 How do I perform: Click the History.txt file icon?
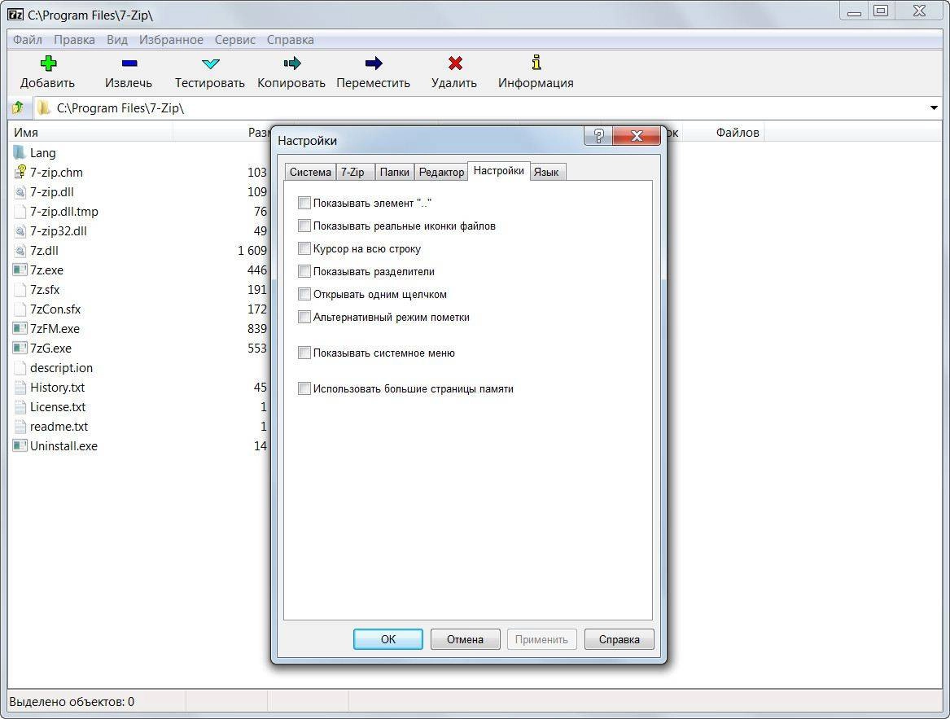coord(20,388)
